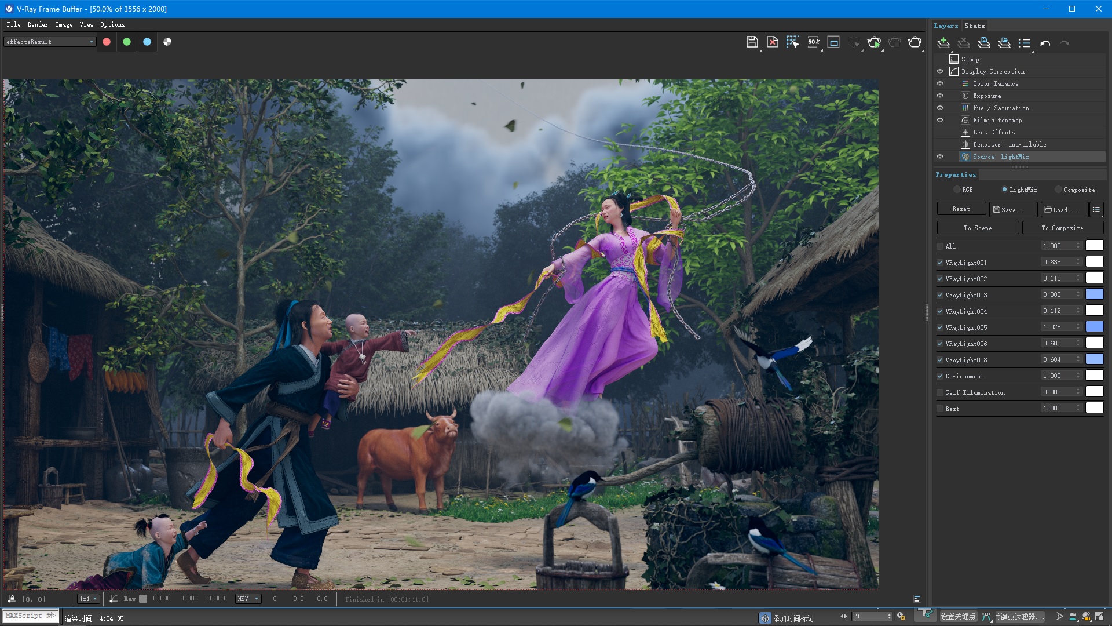
Task: Click the save image icon
Action: [752, 42]
